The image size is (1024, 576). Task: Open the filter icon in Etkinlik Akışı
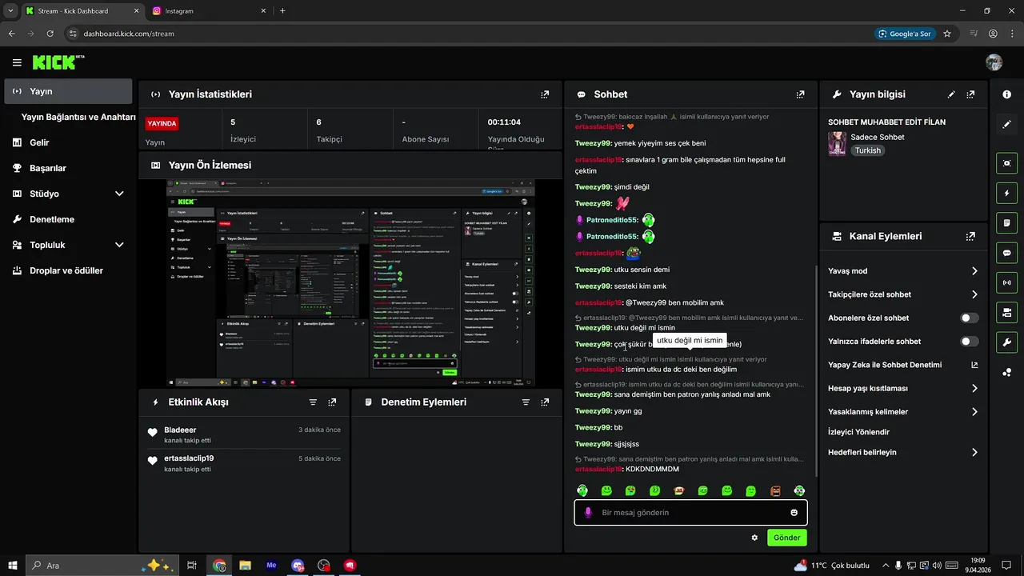point(313,402)
